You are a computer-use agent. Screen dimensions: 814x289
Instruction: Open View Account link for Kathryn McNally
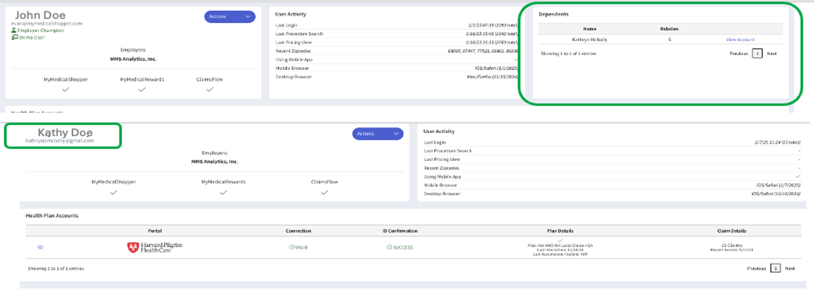pyautogui.click(x=740, y=40)
